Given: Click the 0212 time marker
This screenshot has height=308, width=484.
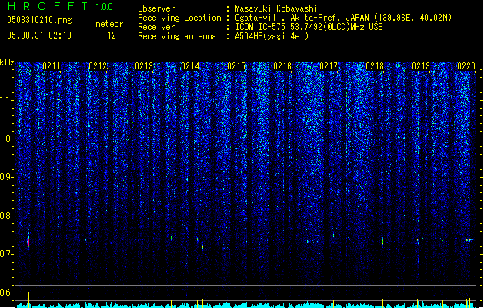Looking at the screenshot, I should [98, 66].
